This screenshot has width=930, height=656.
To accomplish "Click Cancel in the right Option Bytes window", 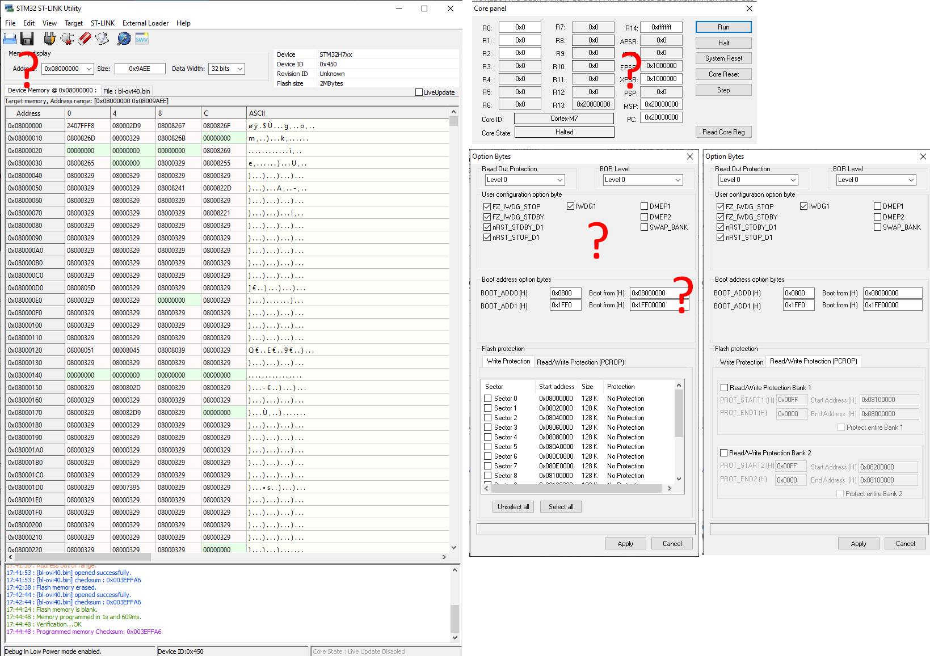I will 905,544.
